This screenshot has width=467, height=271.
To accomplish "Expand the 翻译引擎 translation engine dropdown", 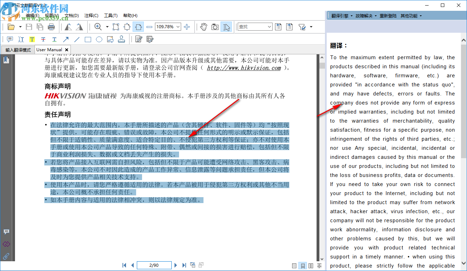I will [342, 16].
